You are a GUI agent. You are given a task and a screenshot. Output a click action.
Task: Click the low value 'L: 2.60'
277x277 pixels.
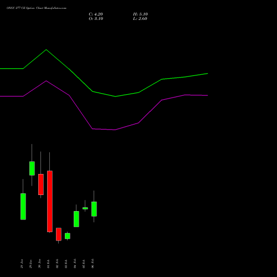tap(140, 19)
